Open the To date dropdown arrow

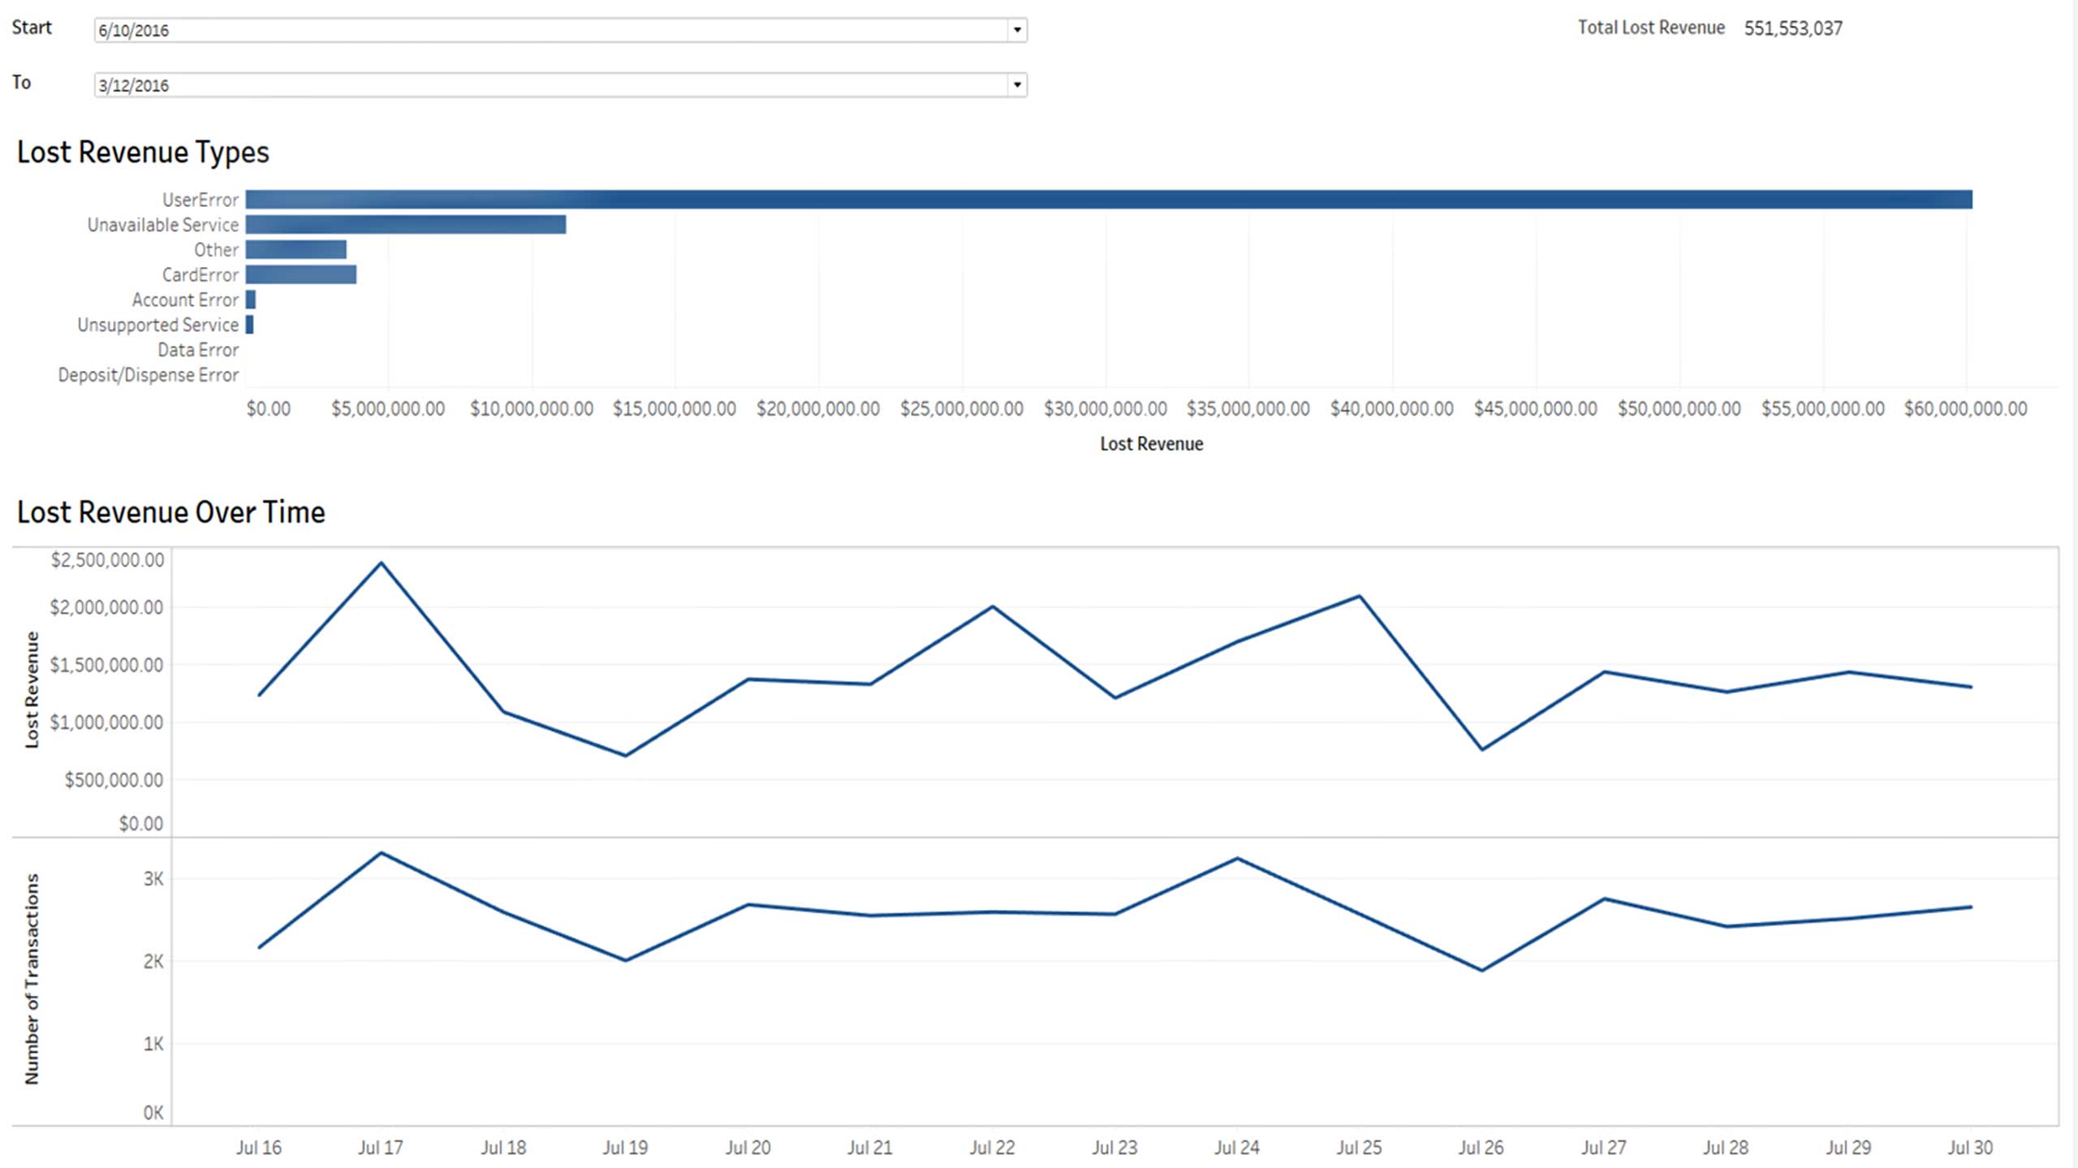(x=1016, y=85)
